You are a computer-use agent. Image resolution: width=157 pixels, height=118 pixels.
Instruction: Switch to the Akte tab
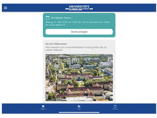click(79, 107)
